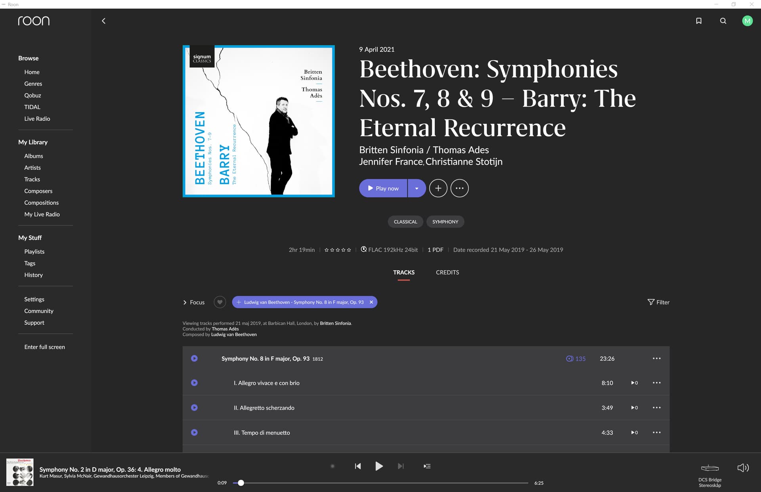Open the play queue icon

427,466
